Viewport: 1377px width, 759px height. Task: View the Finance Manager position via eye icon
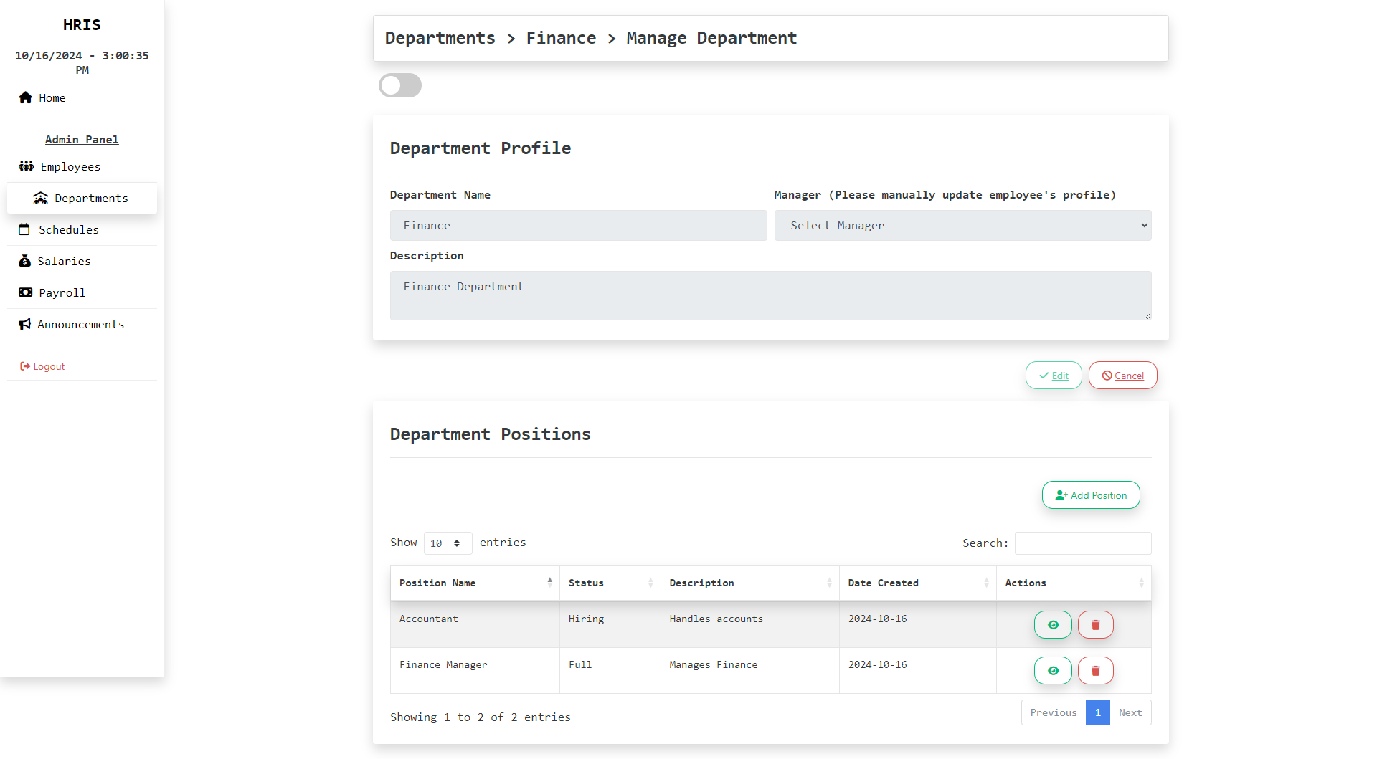click(1053, 671)
